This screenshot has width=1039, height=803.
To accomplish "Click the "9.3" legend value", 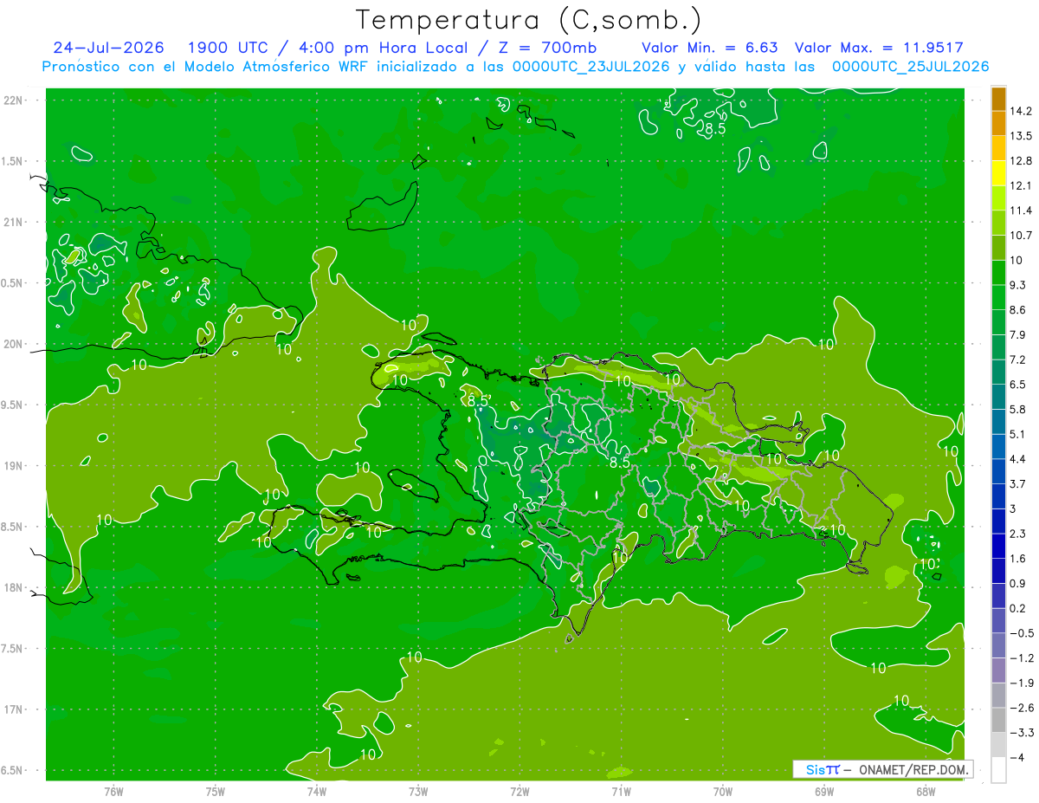I will point(1019,285).
